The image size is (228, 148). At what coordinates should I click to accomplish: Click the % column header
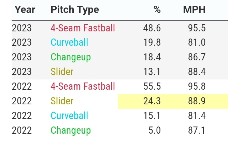157,10
